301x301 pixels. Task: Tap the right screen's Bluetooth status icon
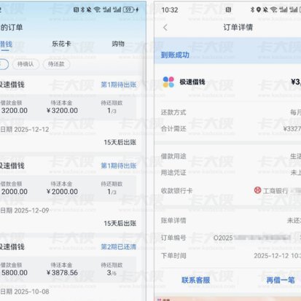[x=252, y=9]
